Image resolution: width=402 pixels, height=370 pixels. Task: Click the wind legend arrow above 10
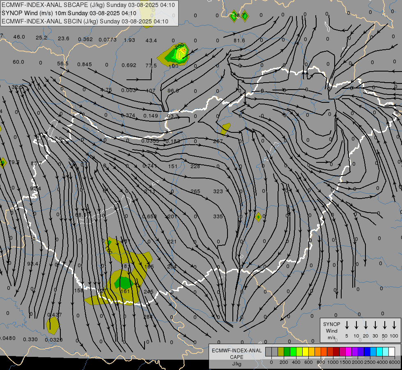tap(356, 325)
